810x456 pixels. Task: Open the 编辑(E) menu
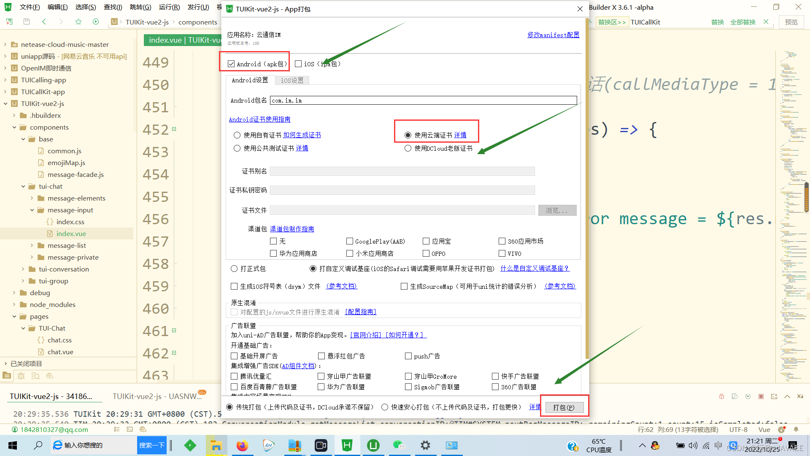tap(57, 7)
